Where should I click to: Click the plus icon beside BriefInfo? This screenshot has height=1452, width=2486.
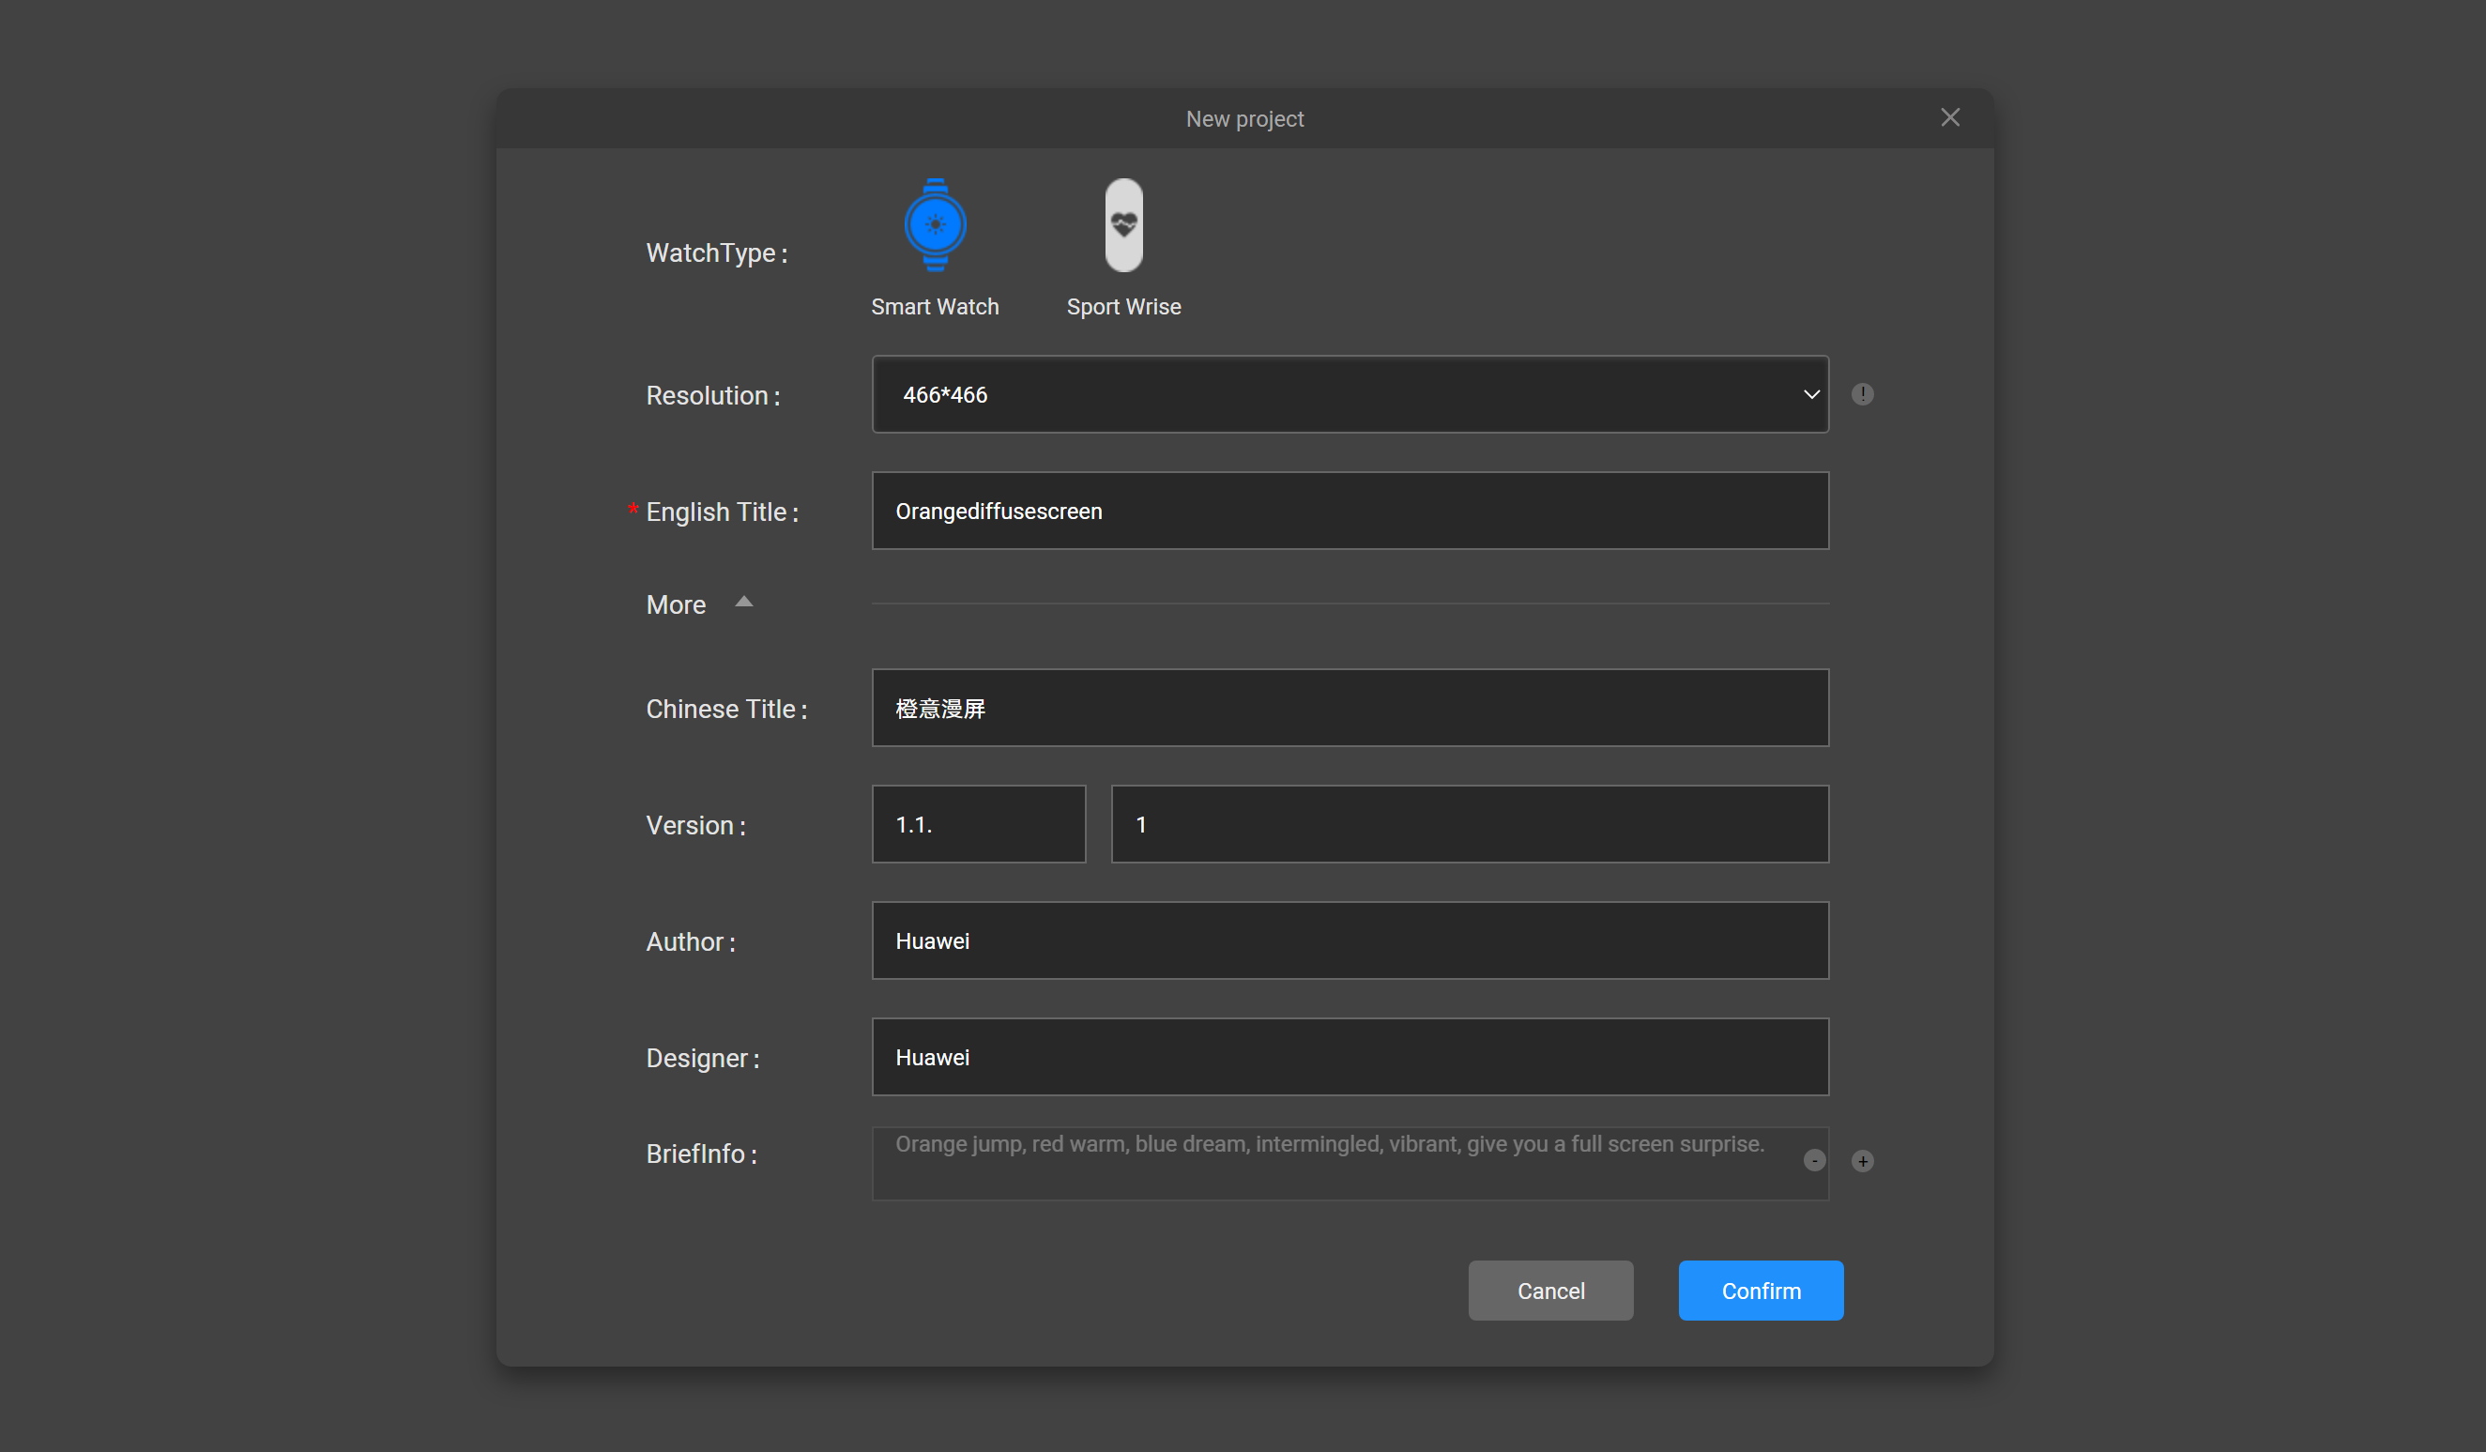[x=1862, y=1161]
